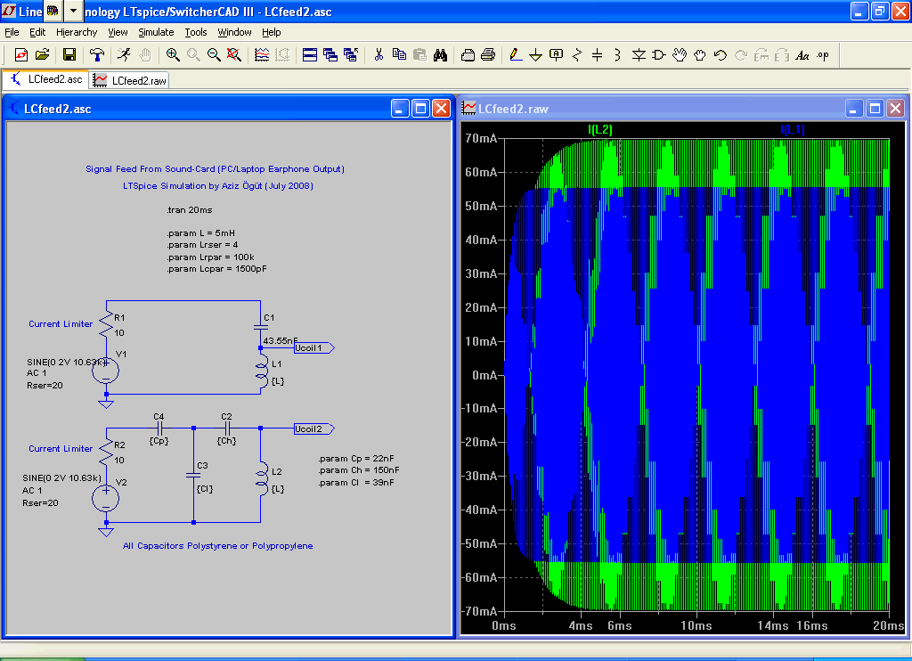This screenshot has width=912, height=661.
Task: Select the Capacitor placement tool
Action: tap(598, 54)
